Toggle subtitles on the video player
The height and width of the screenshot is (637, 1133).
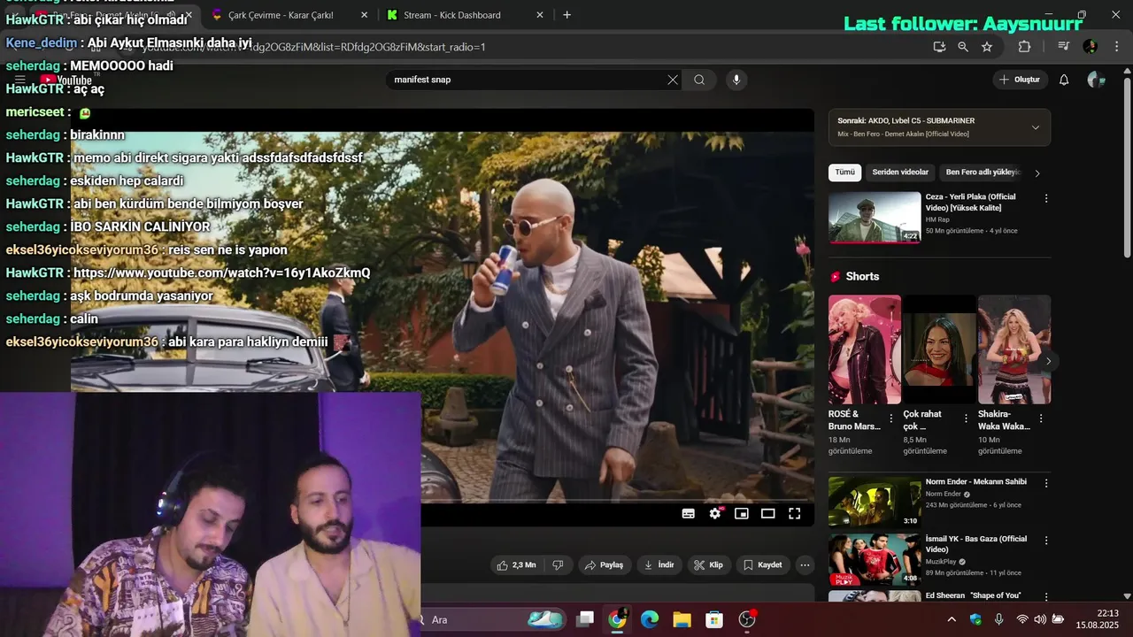click(689, 513)
